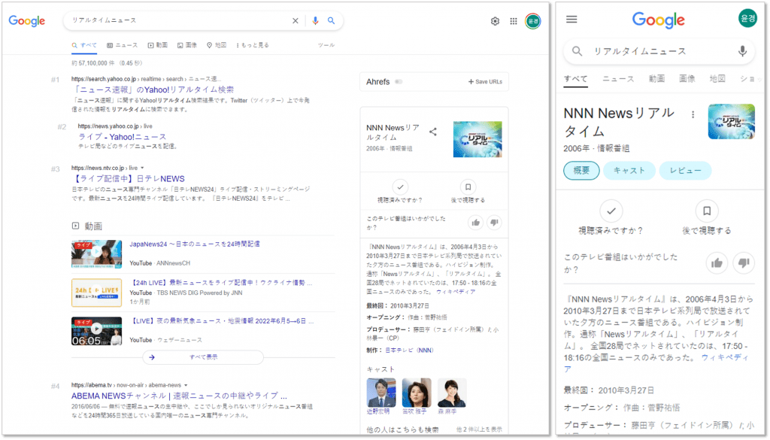Open the Google apps grid
The image size is (770, 440).
[514, 21]
